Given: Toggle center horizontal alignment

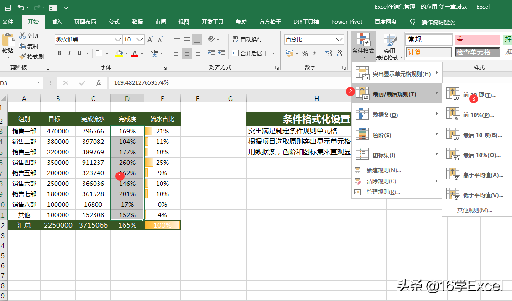Looking at the screenshot, I should (187, 53).
